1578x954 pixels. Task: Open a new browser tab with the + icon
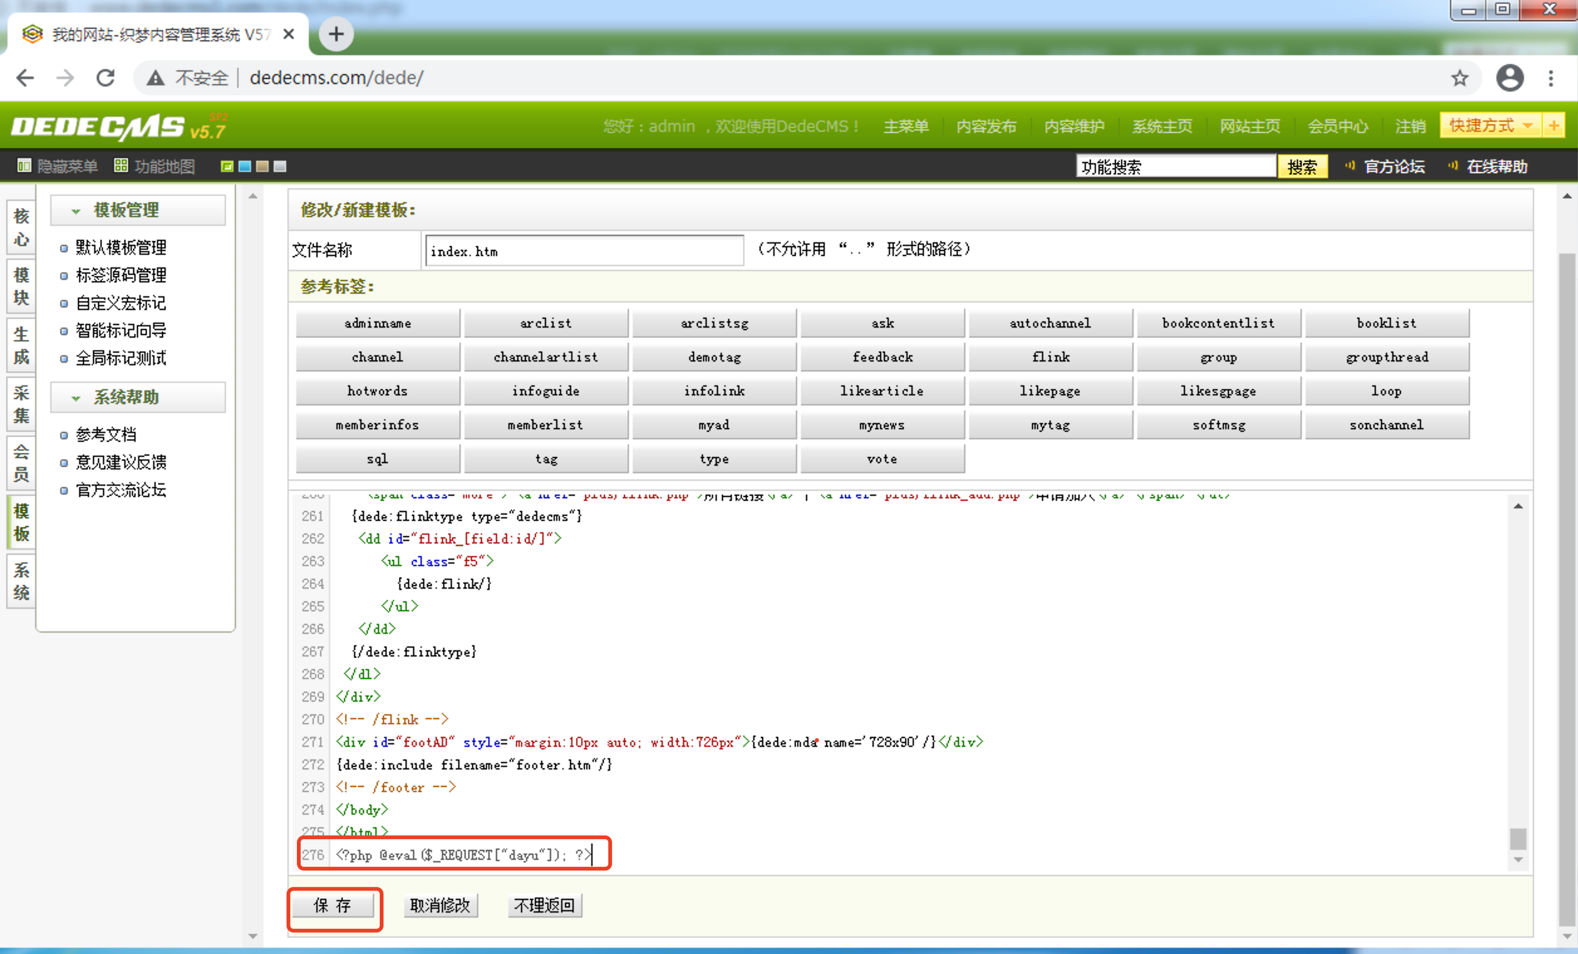(x=336, y=34)
